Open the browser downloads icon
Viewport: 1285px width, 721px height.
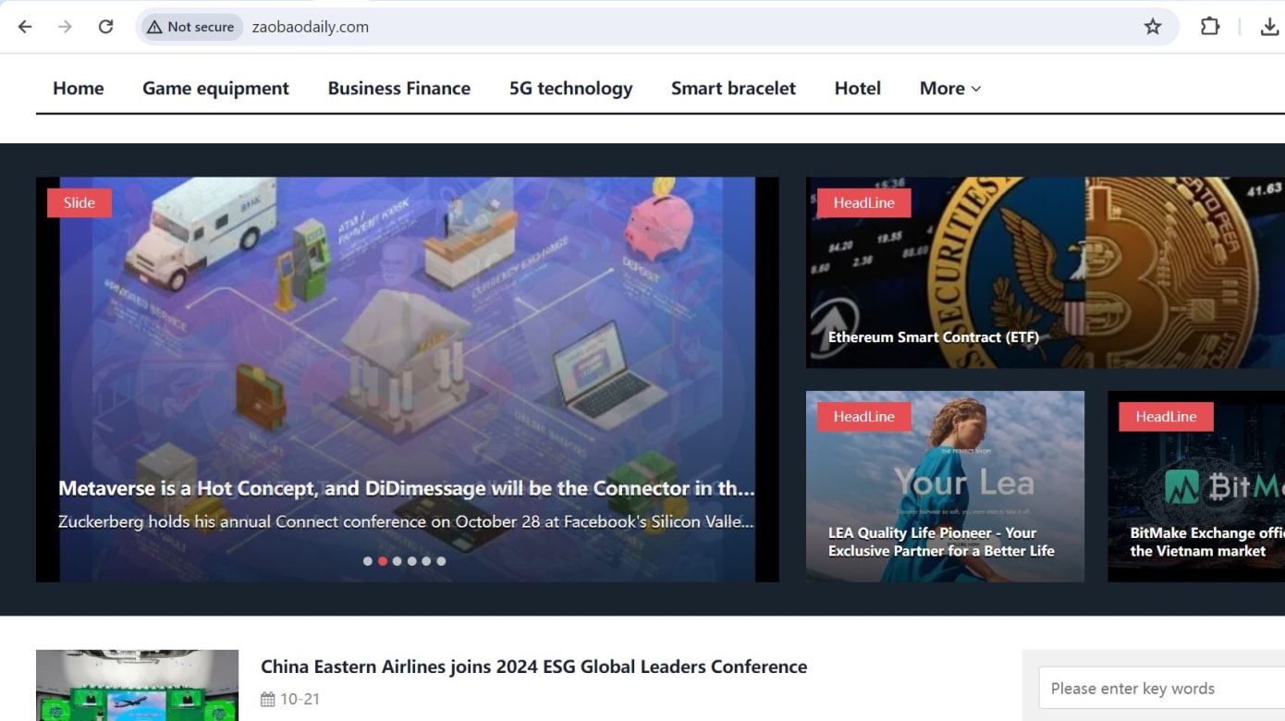pos(1269,27)
